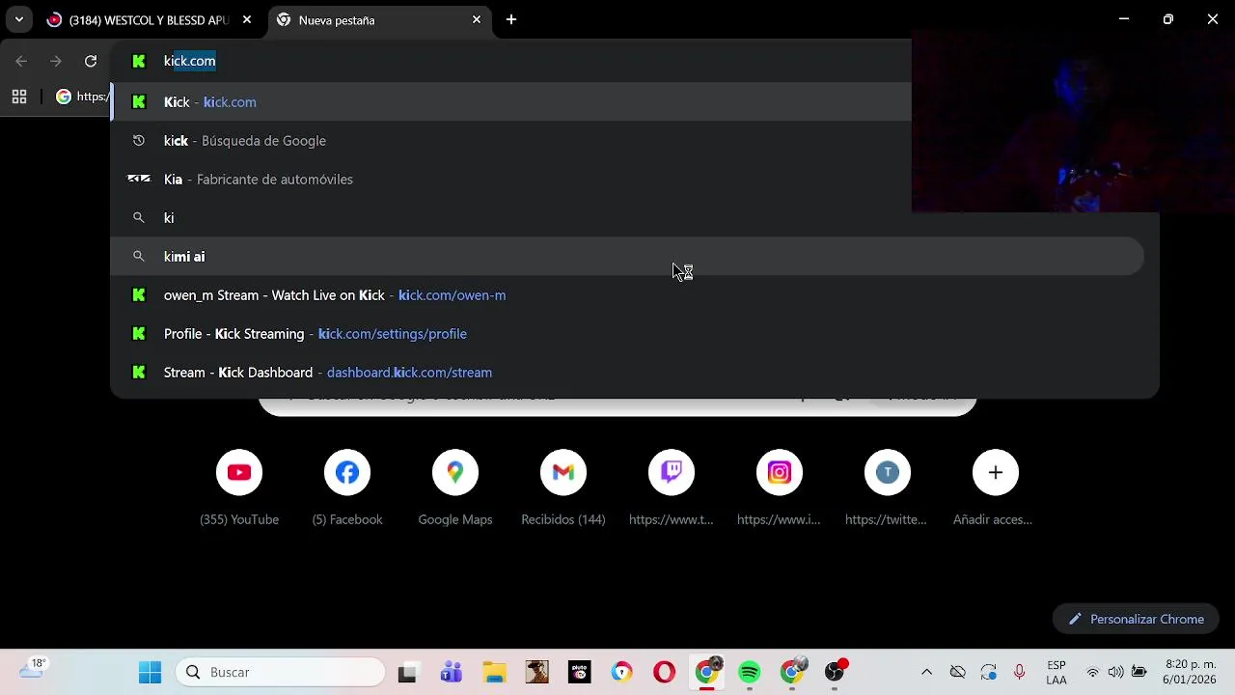Open File Explorer from taskbar
1235x695 pixels.
coord(494,672)
